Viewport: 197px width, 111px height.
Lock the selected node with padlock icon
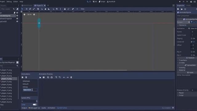click(65, 9)
